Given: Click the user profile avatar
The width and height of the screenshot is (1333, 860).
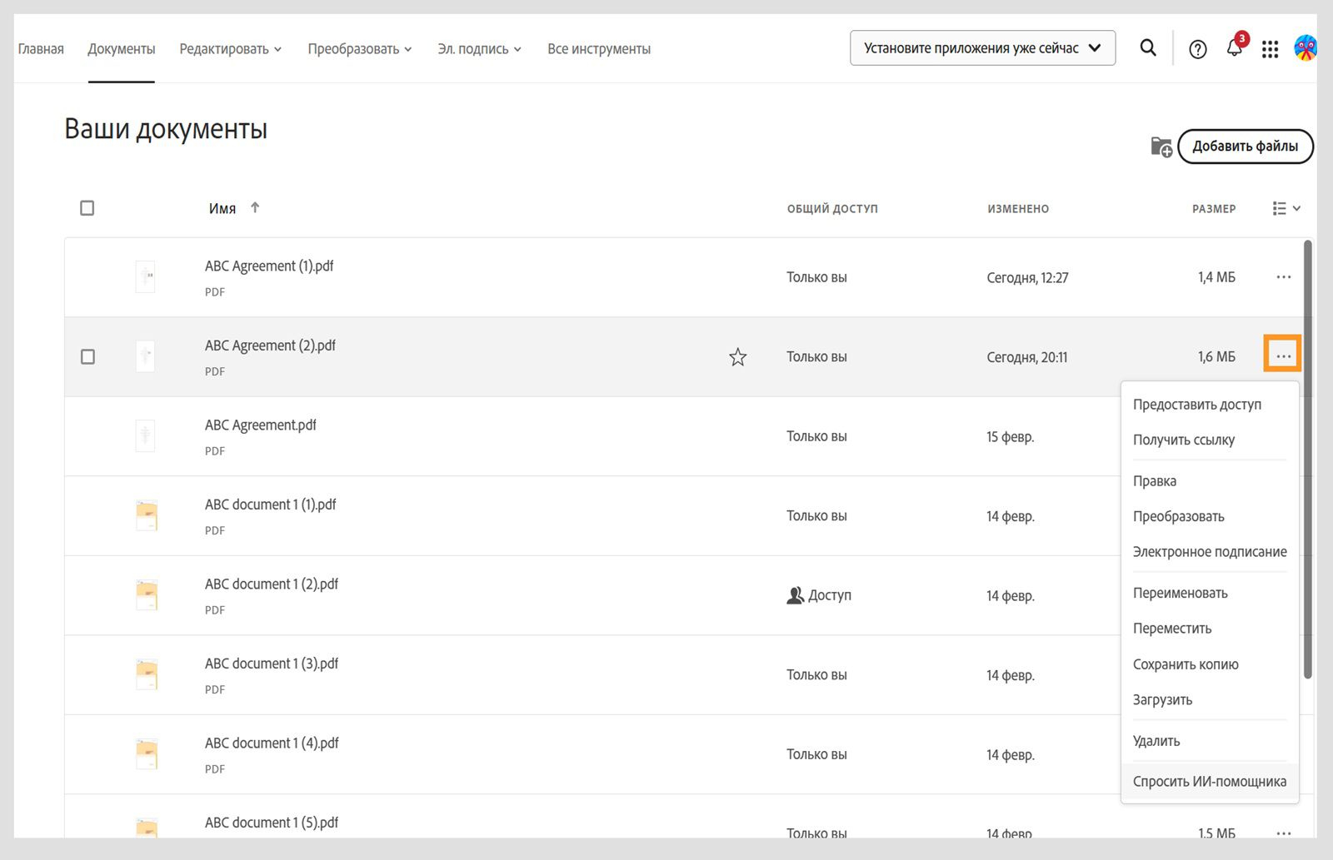Looking at the screenshot, I should point(1305,48).
